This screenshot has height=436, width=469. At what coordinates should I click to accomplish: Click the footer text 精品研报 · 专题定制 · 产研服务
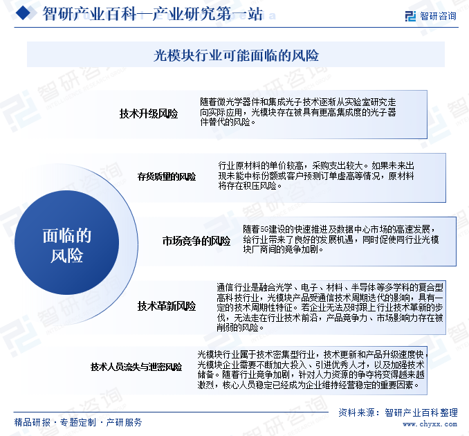pos(78,423)
